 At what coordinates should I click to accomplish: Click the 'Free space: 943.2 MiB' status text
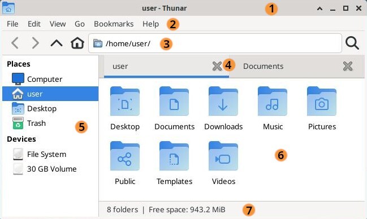(187, 209)
